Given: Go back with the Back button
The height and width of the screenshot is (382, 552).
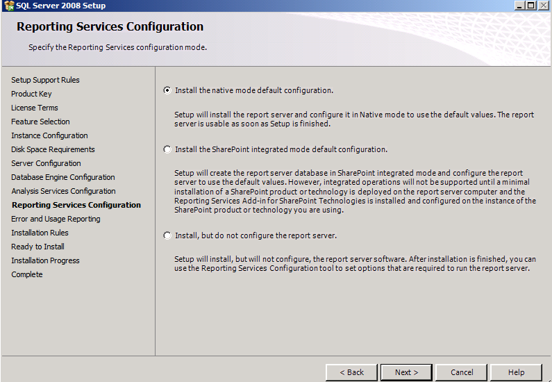Looking at the screenshot, I should (351, 372).
